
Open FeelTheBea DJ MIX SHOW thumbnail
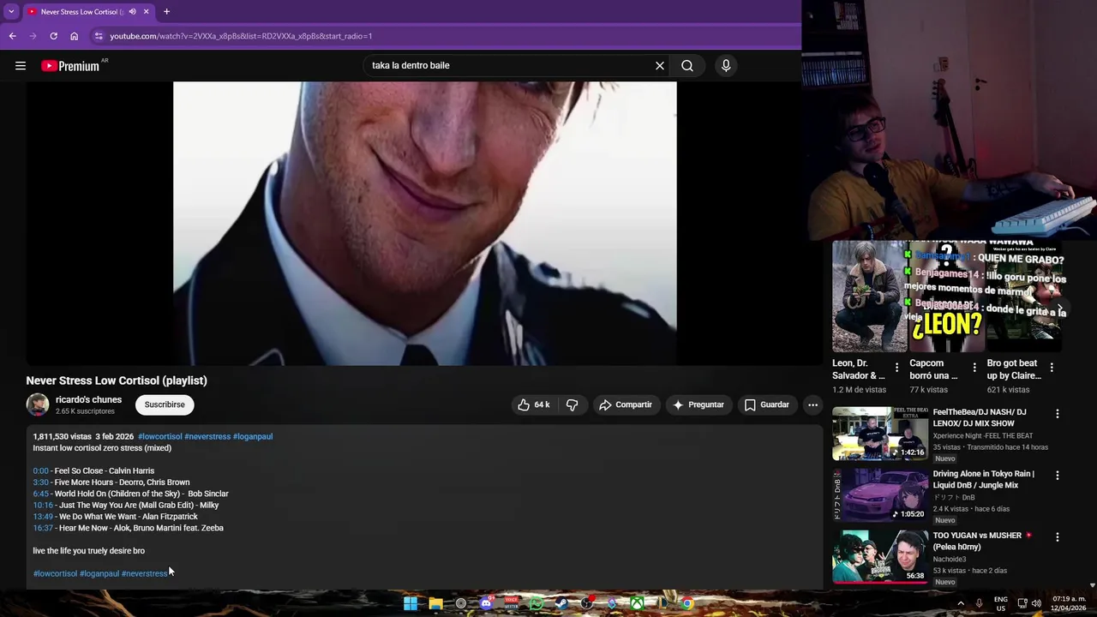880,434
